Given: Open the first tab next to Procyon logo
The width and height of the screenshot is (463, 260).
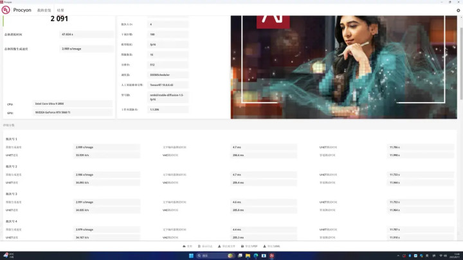Looking at the screenshot, I should point(44,10).
